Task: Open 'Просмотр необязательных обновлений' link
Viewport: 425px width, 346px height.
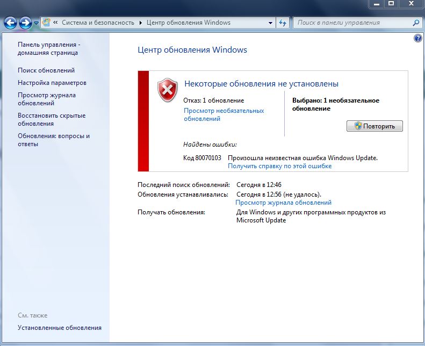Action: (x=224, y=114)
